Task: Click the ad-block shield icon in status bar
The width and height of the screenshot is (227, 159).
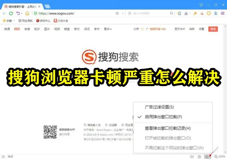Action: tap(207, 157)
